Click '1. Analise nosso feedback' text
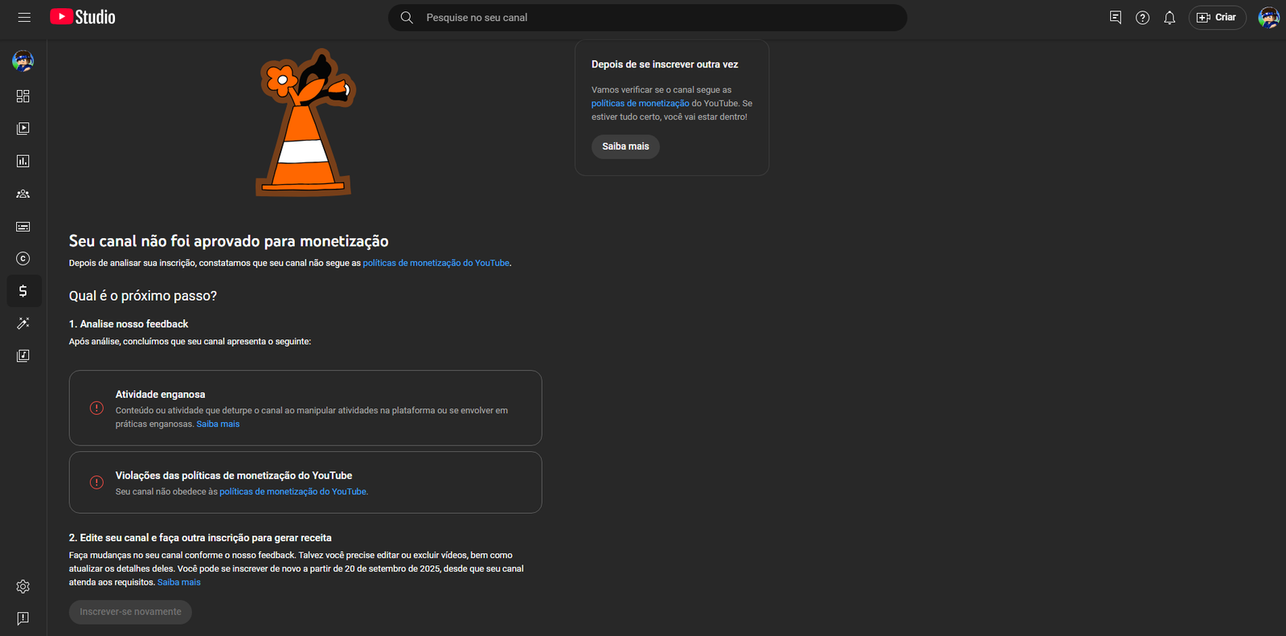The width and height of the screenshot is (1286, 636). (129, 324)
